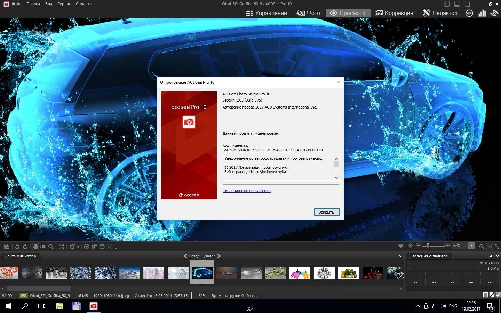Click the filmstrip horizontal scrollbar
Screen dimensions: 501x313
click(x=39, y=288)
